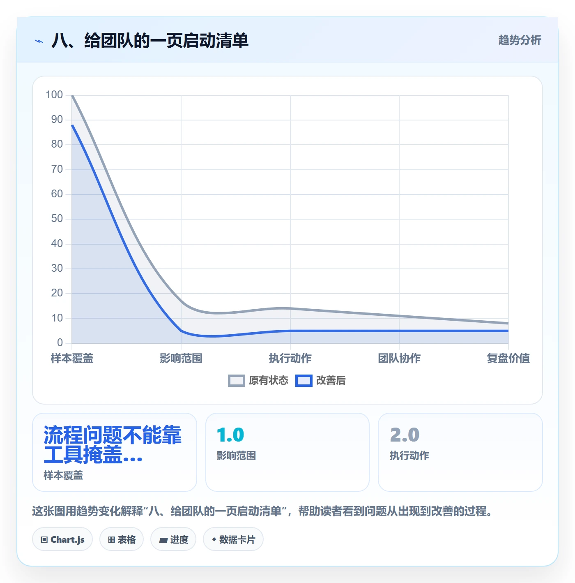Click the 执行动作 label in the data card
Screen dimensions: 575x583
tap(409, 456)
